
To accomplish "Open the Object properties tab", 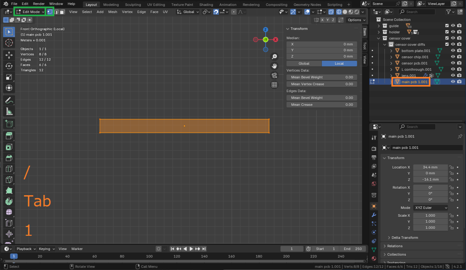I will pos(374,206).
